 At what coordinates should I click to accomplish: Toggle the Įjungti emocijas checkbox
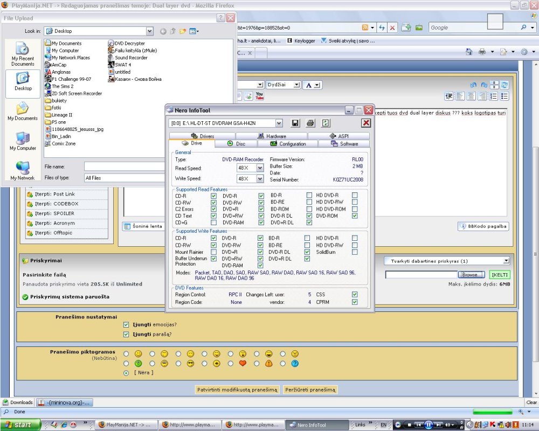pyautogui.click(x=126, y=324)
